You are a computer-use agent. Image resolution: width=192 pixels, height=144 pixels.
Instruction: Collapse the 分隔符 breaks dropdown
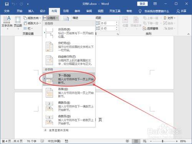click(x=51, y=18)
